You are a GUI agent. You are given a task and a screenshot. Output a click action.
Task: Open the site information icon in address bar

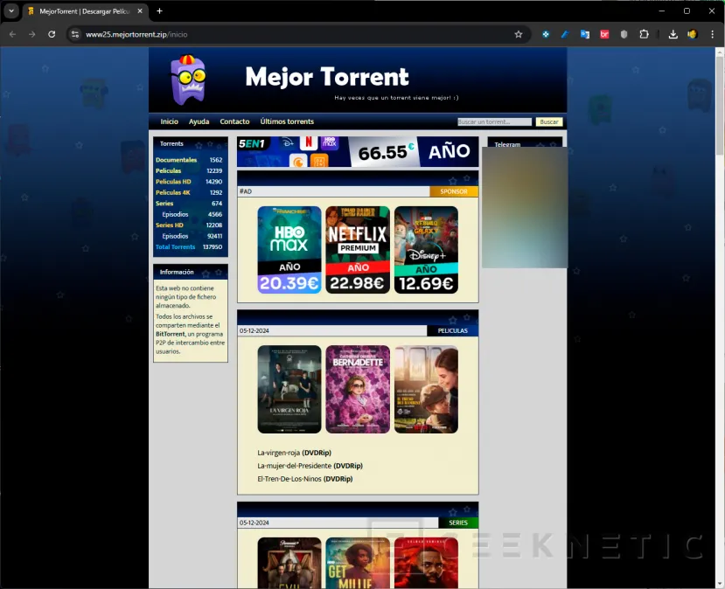[74, 34]
